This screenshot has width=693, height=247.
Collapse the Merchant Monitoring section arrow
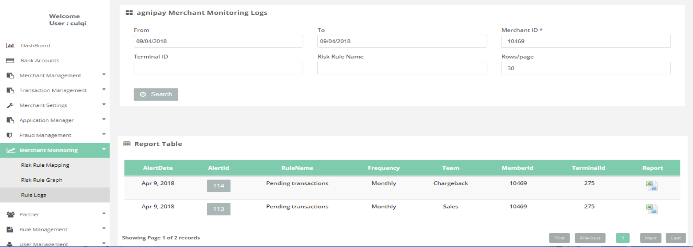pyautogui.click(x=104, y=149)
